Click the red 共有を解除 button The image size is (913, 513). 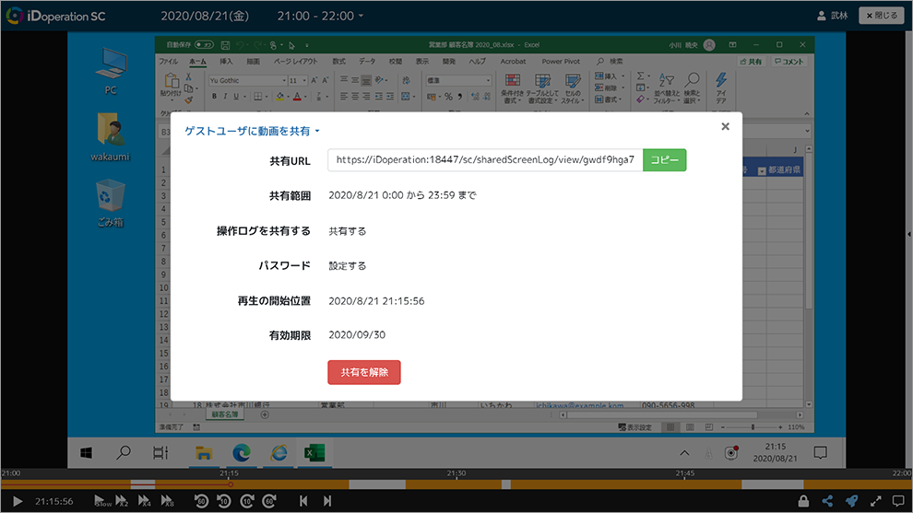coord(364,372)
